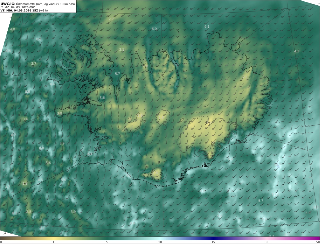The height and width of the screenshot is (244, 320).
Task: Click the '10' tick on the color scale
Action: pyautogui.click(x=160, y=242)
